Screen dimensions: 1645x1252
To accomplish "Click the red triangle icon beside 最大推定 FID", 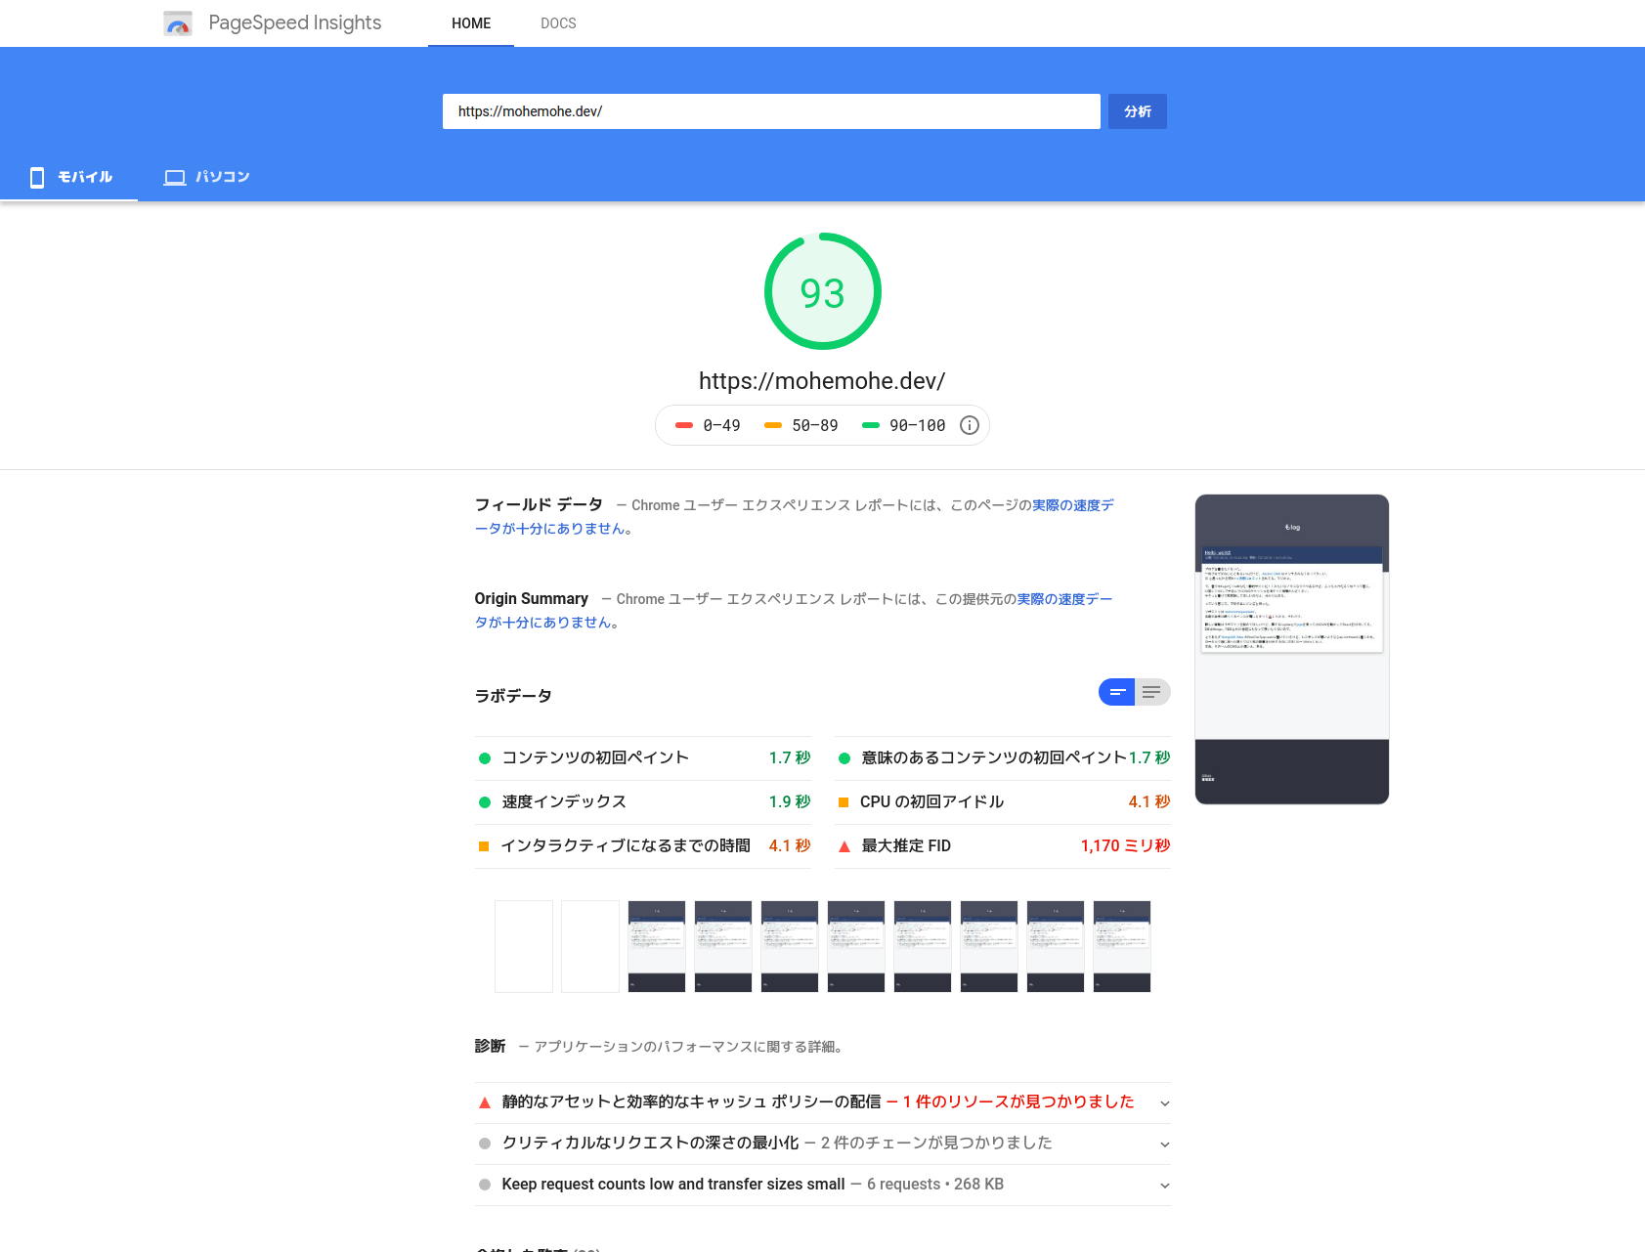I will pyautogui.click(x=844, y=846).
